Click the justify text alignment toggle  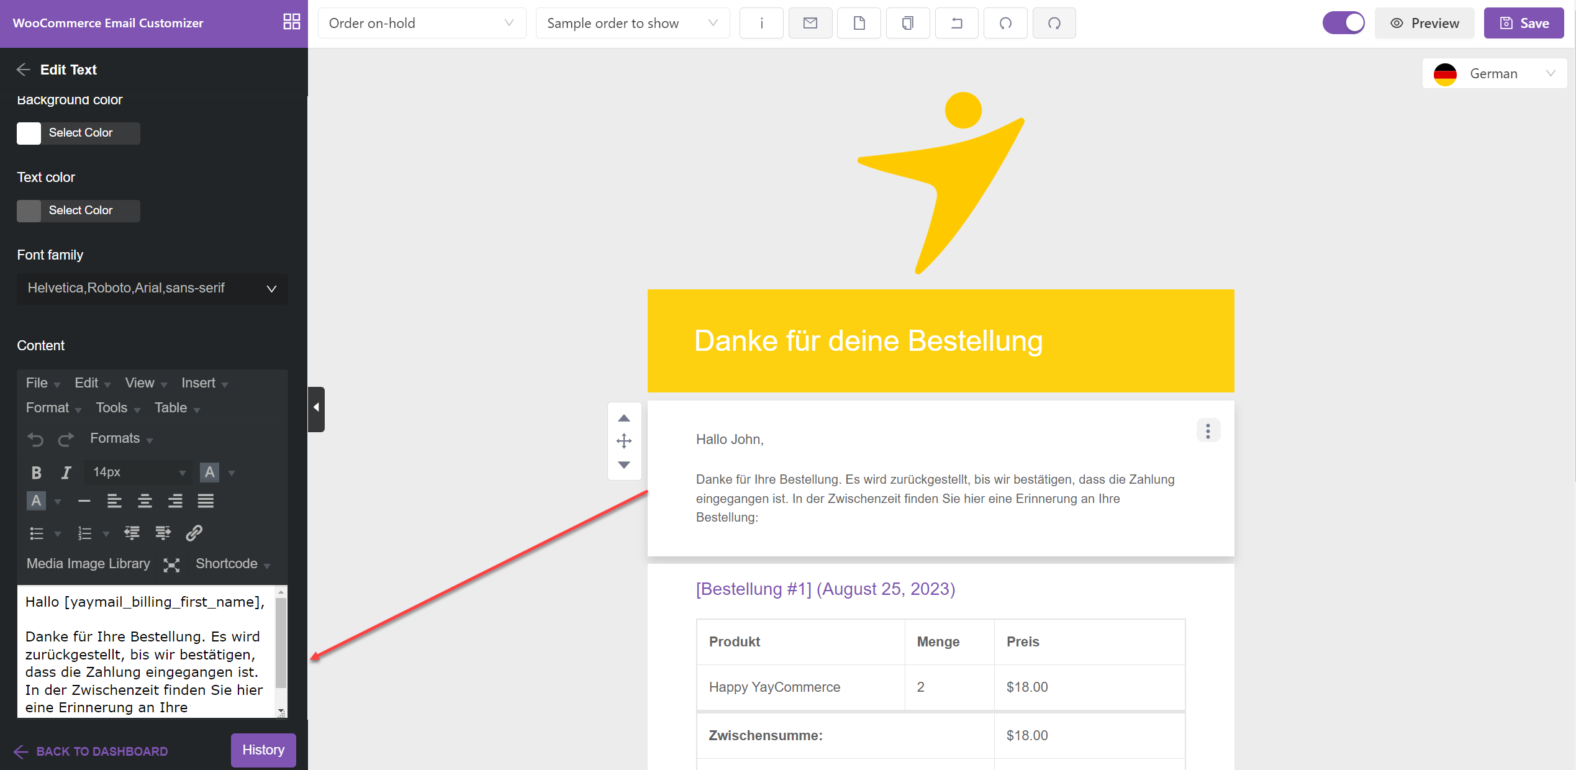(206, 501)
